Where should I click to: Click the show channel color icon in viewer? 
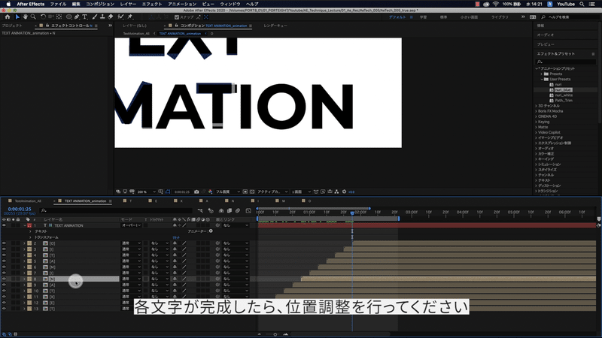point(211,192)
